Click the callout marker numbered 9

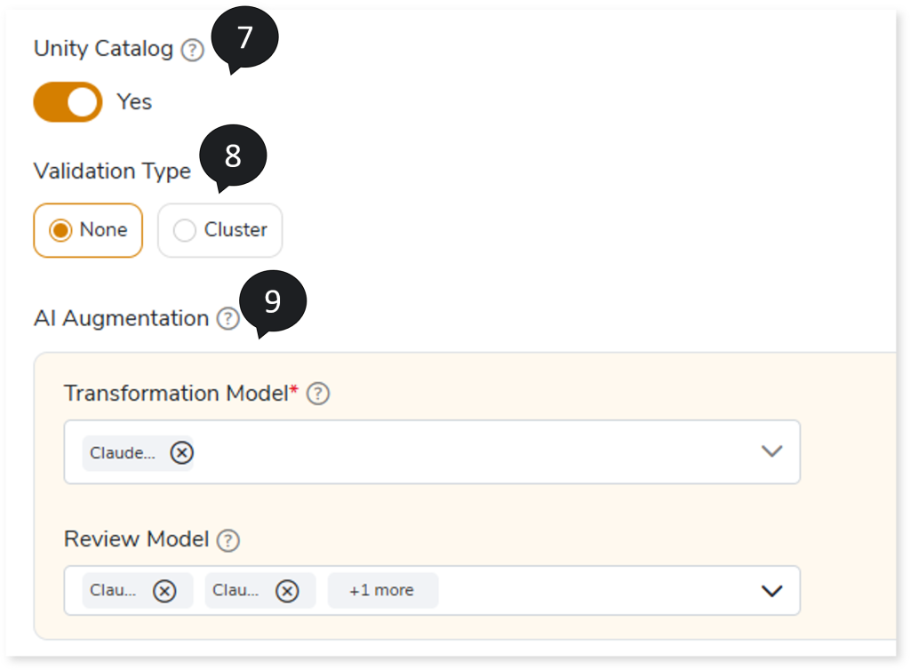(272, 302)
